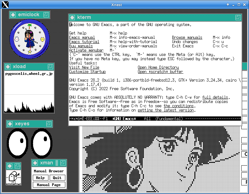Screen dimensions: 249x194
Task: Click the M-x info-emacs-manual text
Action: (132, 38)
